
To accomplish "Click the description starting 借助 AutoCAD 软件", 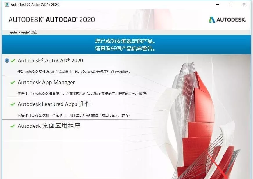I will tap(74, 72).
